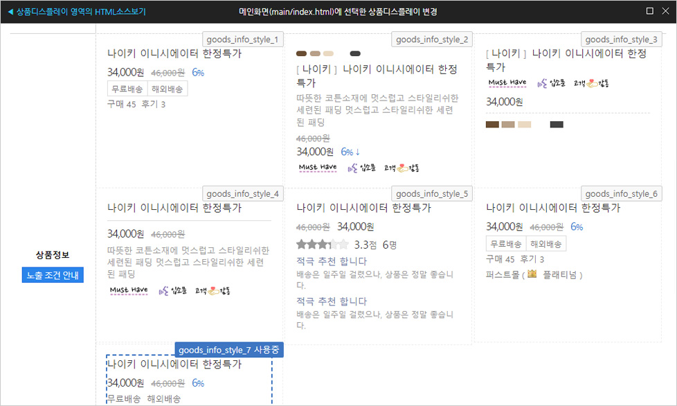Image resolution: width=677 pixels, height=406 pixels.
Task: Click the crown icon beside 플래티넘
Action: [532, 274]
